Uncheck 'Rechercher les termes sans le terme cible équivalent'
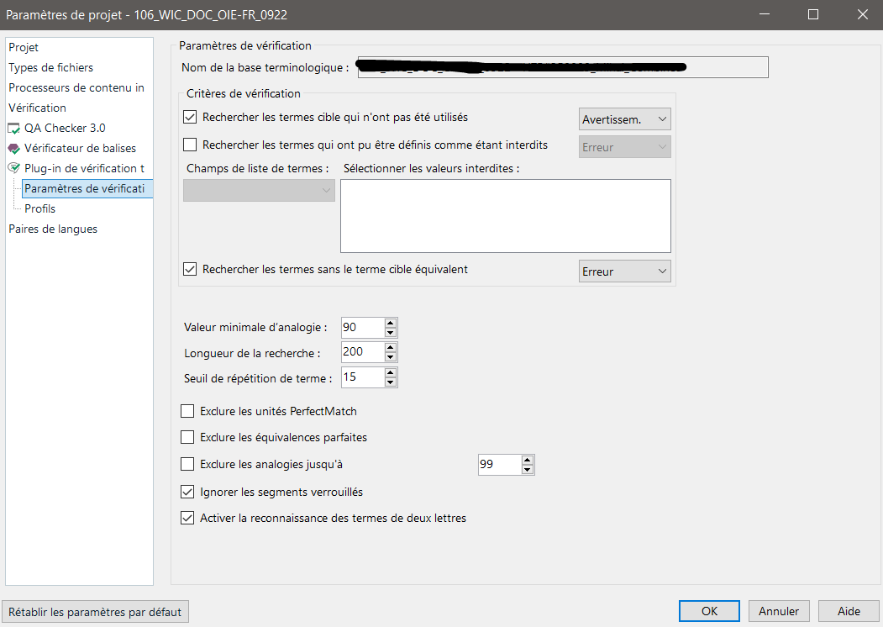Screen dimensions: 883x627 tap(189, 269)
